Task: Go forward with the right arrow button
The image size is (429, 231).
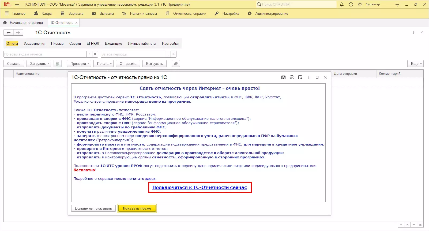Action: 18,33
